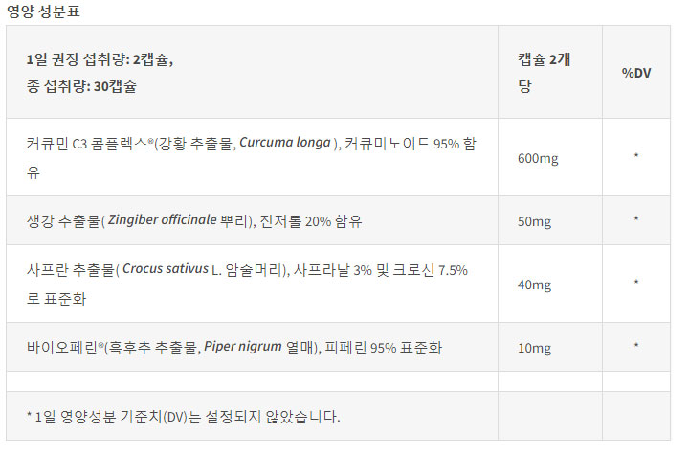689x456 pixels.
Task: Click the italic Curcuma longa text
Action: 284,144
